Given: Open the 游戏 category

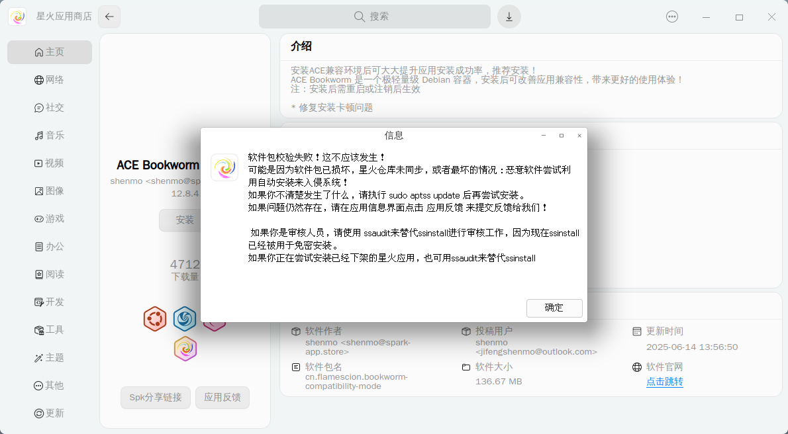Looking at the screenshot, I should 50,218.
